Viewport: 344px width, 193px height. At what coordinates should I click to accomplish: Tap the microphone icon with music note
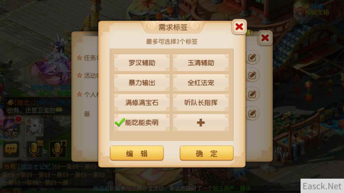58,149
